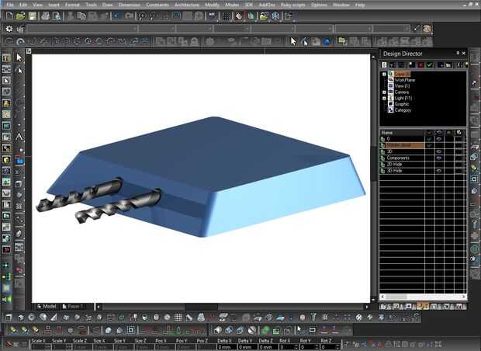Click the New document icon
The image size is (481, 351).
point(9,16)
